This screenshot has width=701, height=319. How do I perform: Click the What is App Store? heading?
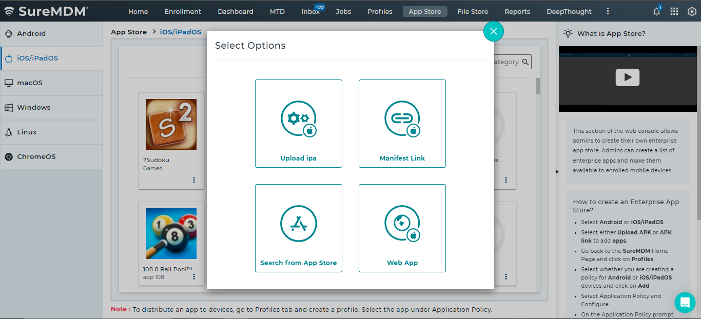point(611,33)
